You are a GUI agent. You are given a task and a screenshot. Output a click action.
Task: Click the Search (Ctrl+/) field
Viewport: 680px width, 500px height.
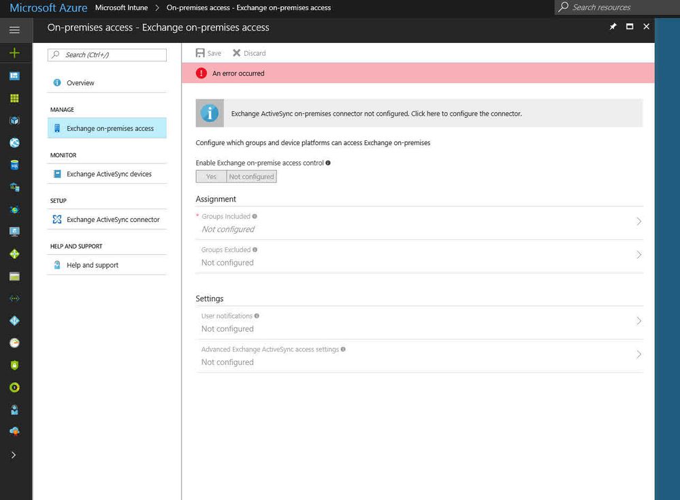click(107, 54)
